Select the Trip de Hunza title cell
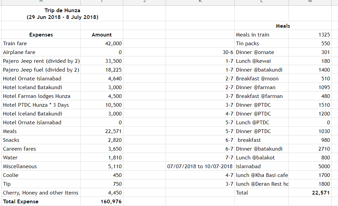Screen dimensions: 338x206 click(x=62, y=14)
